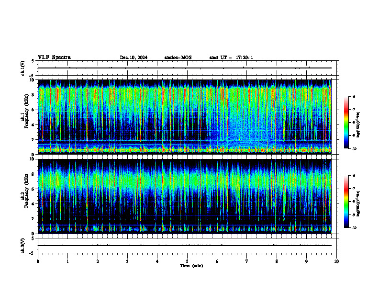
Task: Click time axis tick label '3'
Action: (127, 261)
